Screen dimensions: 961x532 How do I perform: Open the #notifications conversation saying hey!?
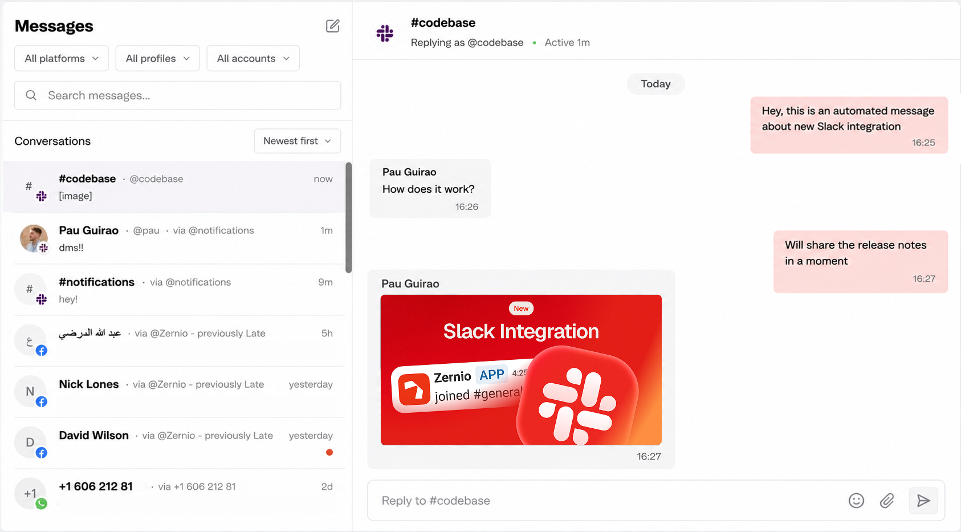click(x=174, y=290)
